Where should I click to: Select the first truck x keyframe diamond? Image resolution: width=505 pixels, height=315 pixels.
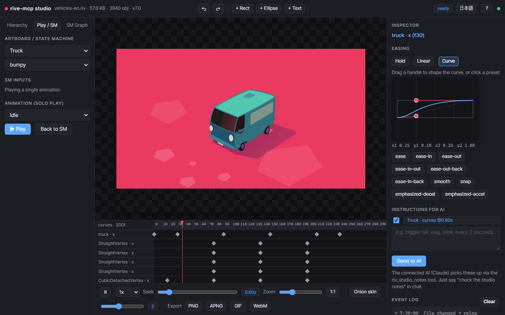[x=154, y=234]
